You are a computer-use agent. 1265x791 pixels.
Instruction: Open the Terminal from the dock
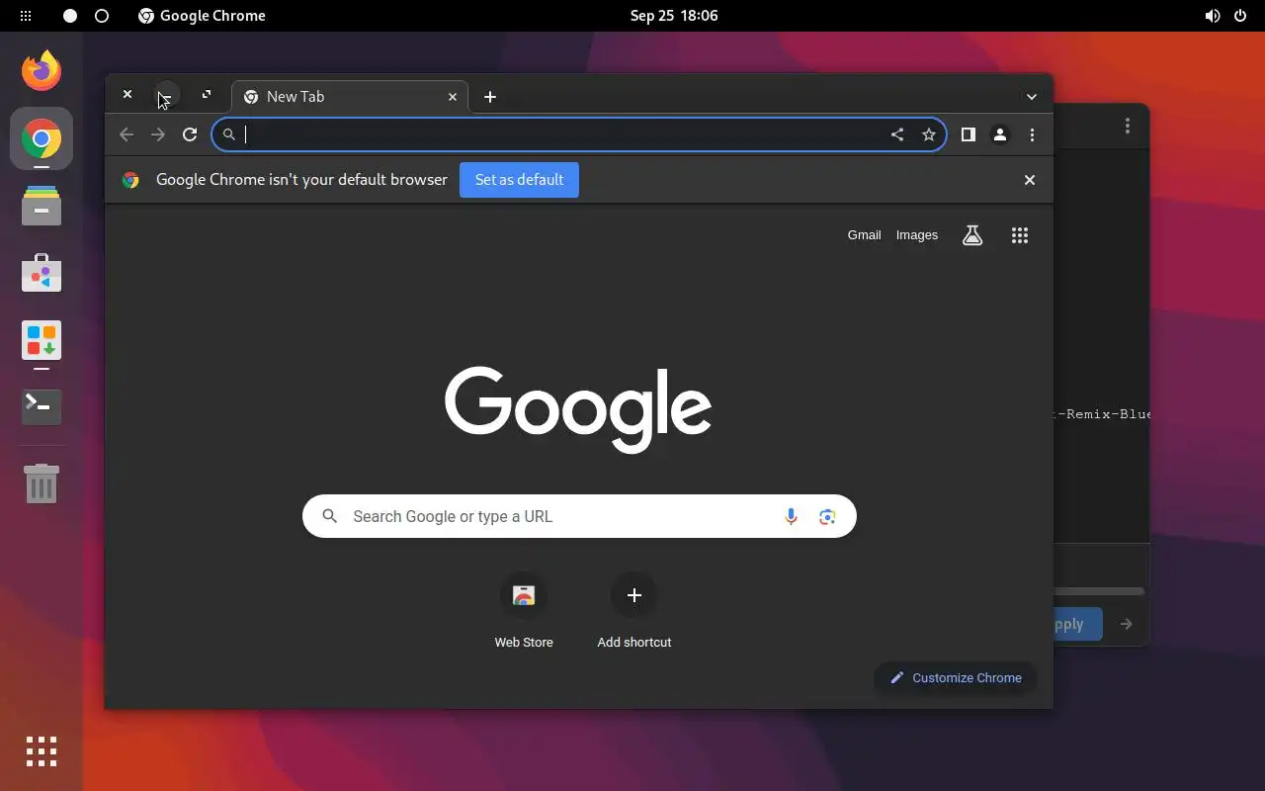[x=42, y=407]
